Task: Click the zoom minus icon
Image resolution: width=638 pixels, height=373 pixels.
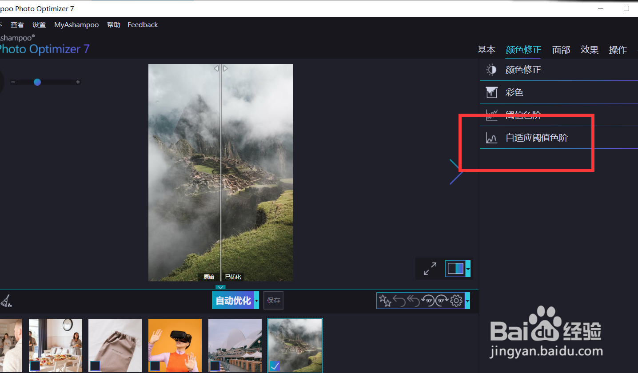Action: click(x=13, y=82)
